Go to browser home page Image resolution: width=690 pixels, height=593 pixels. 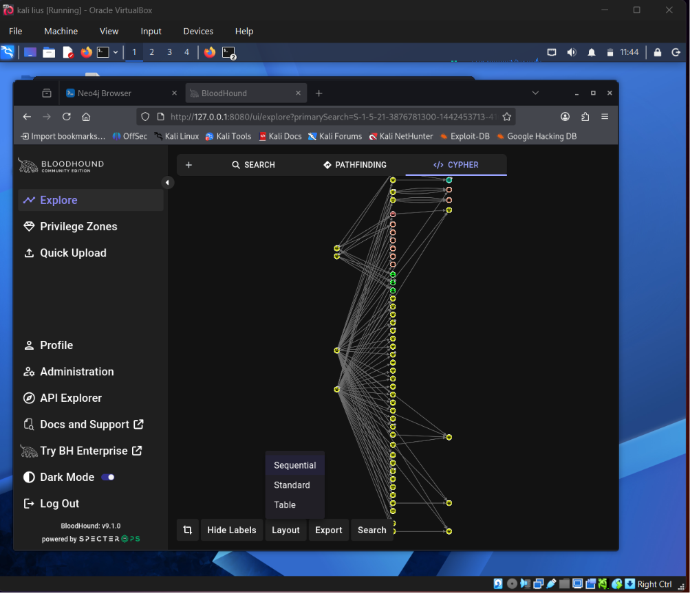(86, 117)
